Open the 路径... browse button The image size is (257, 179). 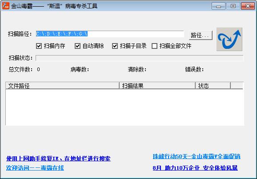[x=201, y=35]
